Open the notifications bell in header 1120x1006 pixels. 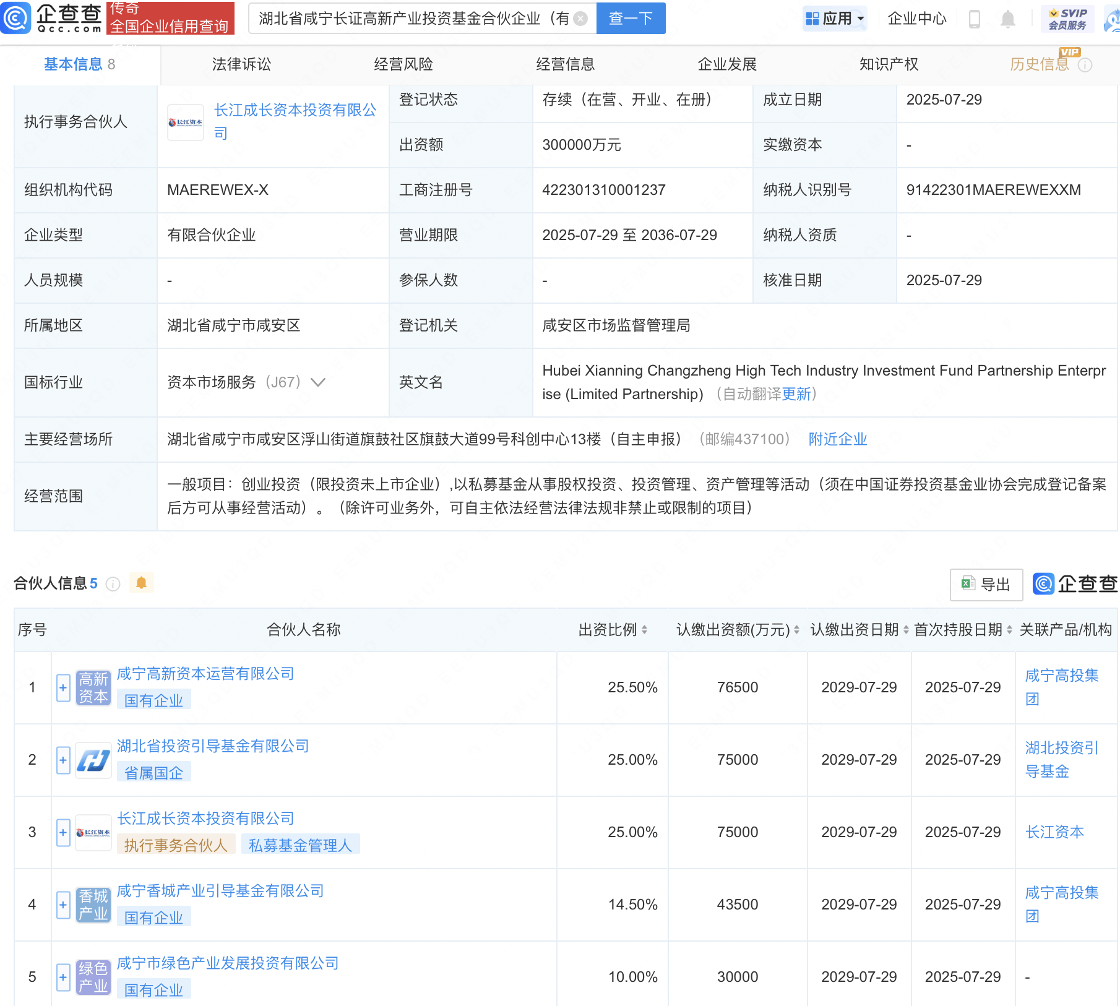(1007, 19)
